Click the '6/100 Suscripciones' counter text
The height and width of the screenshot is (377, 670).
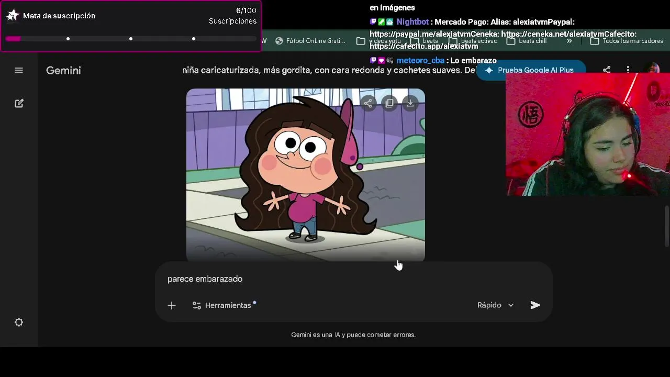point(232,16)
